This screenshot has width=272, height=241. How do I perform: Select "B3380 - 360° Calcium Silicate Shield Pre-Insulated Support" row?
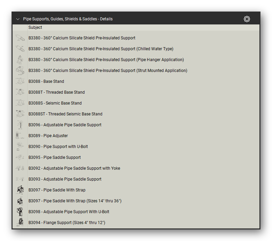136,38
